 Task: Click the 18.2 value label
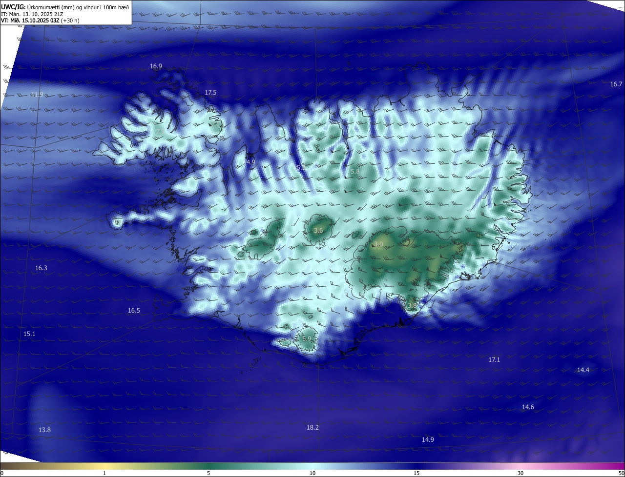[312, 427]
